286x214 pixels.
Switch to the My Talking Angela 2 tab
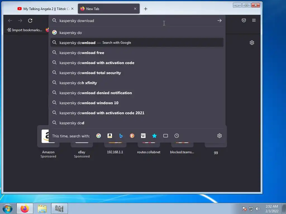pos(44,9)
